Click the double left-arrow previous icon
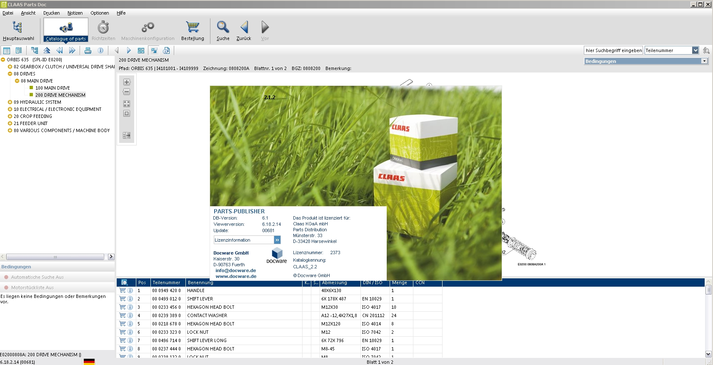The image size is (713, 365). pos(60,50)
